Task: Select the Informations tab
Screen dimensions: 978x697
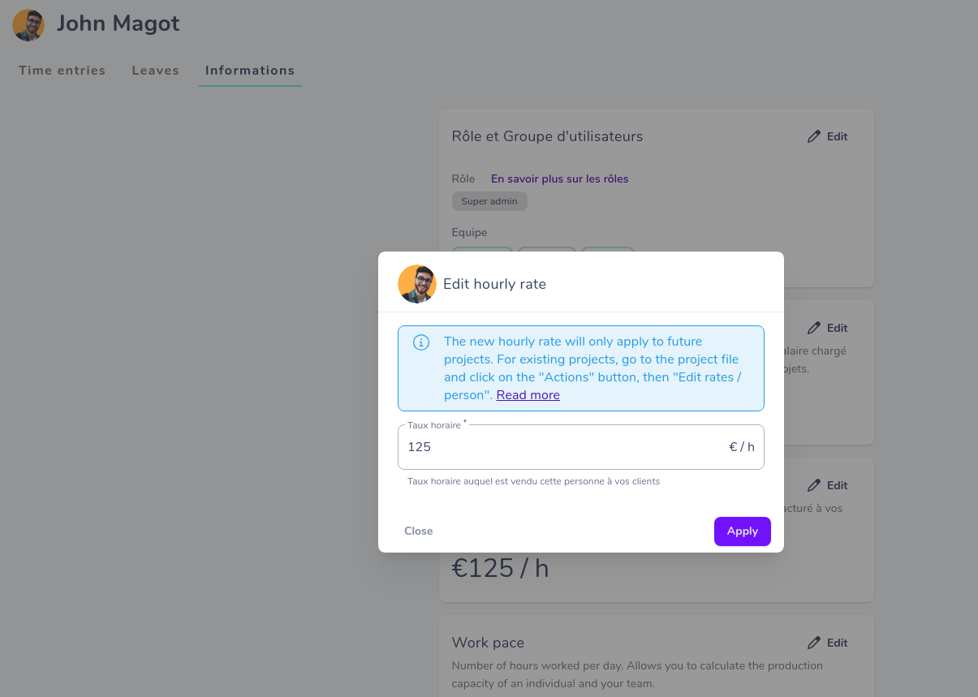Action: (250, 71)
